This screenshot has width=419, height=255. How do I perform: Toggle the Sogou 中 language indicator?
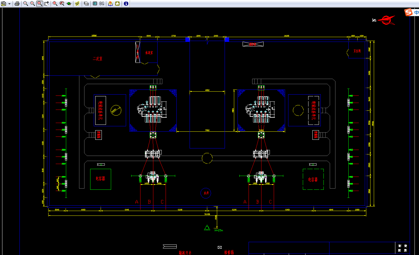click(x=416, y=13)
